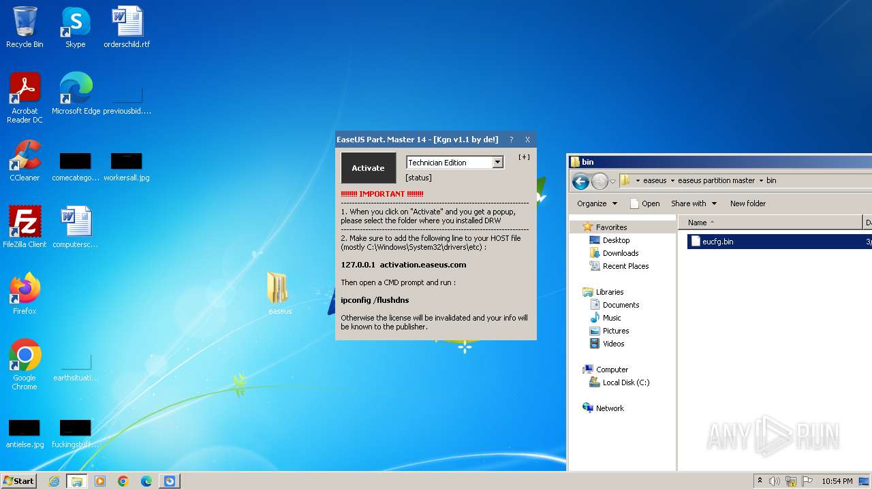Click the Action Center flag icon
The width and height of the screenshot is (872, 490).
pos(807,481)
